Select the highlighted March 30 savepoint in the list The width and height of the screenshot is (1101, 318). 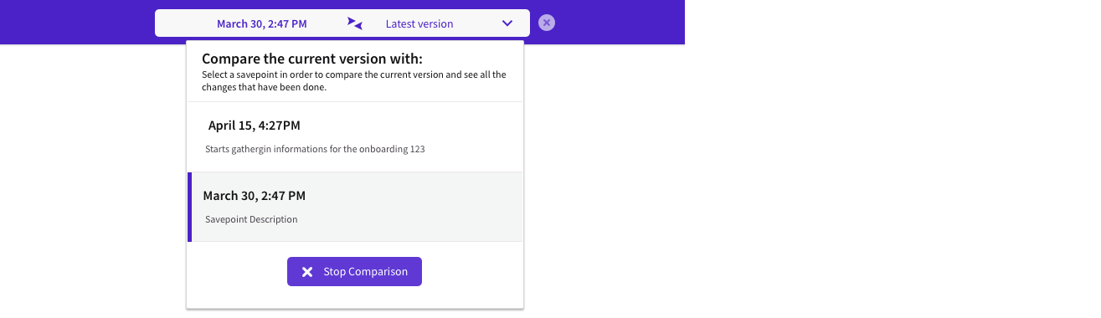(355, 207)
